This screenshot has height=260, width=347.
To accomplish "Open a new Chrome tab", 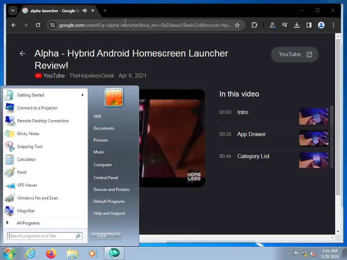I will 105,10.
